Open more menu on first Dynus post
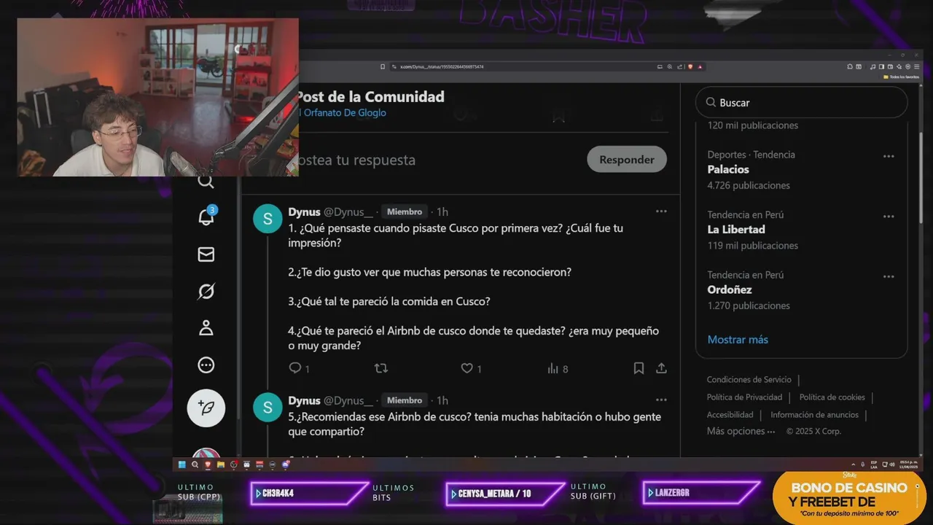Viewport: 933px width, 525px height. (661, 211)
